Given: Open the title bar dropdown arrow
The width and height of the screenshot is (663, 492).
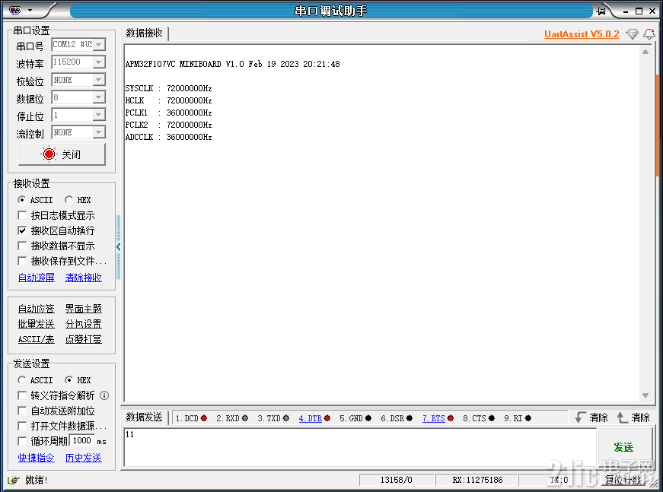Looking at the screenshot, I should tap(30, 10).
